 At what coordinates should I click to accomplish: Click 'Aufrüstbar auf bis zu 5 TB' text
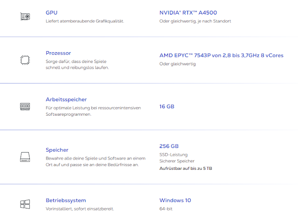point(186,168)
